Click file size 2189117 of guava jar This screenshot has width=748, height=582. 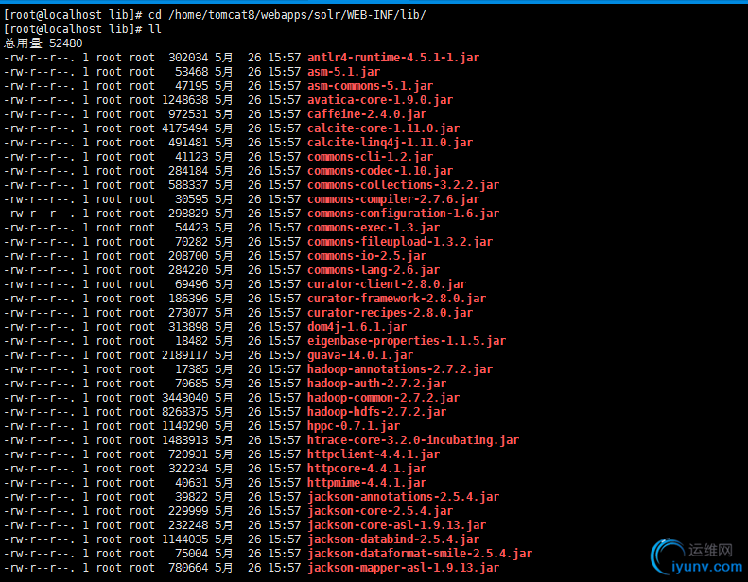click(185, 355)
